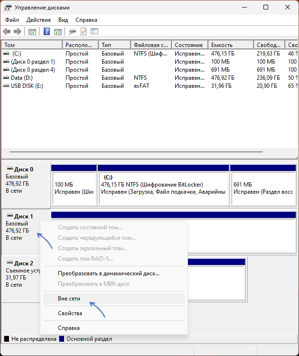This screenshot has height=356, width=299.
Task: Open the Вид menu
Action: click(63, 20)
